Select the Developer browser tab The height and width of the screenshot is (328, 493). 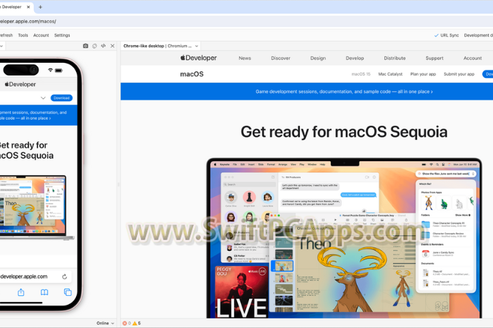tap(11, 7)
